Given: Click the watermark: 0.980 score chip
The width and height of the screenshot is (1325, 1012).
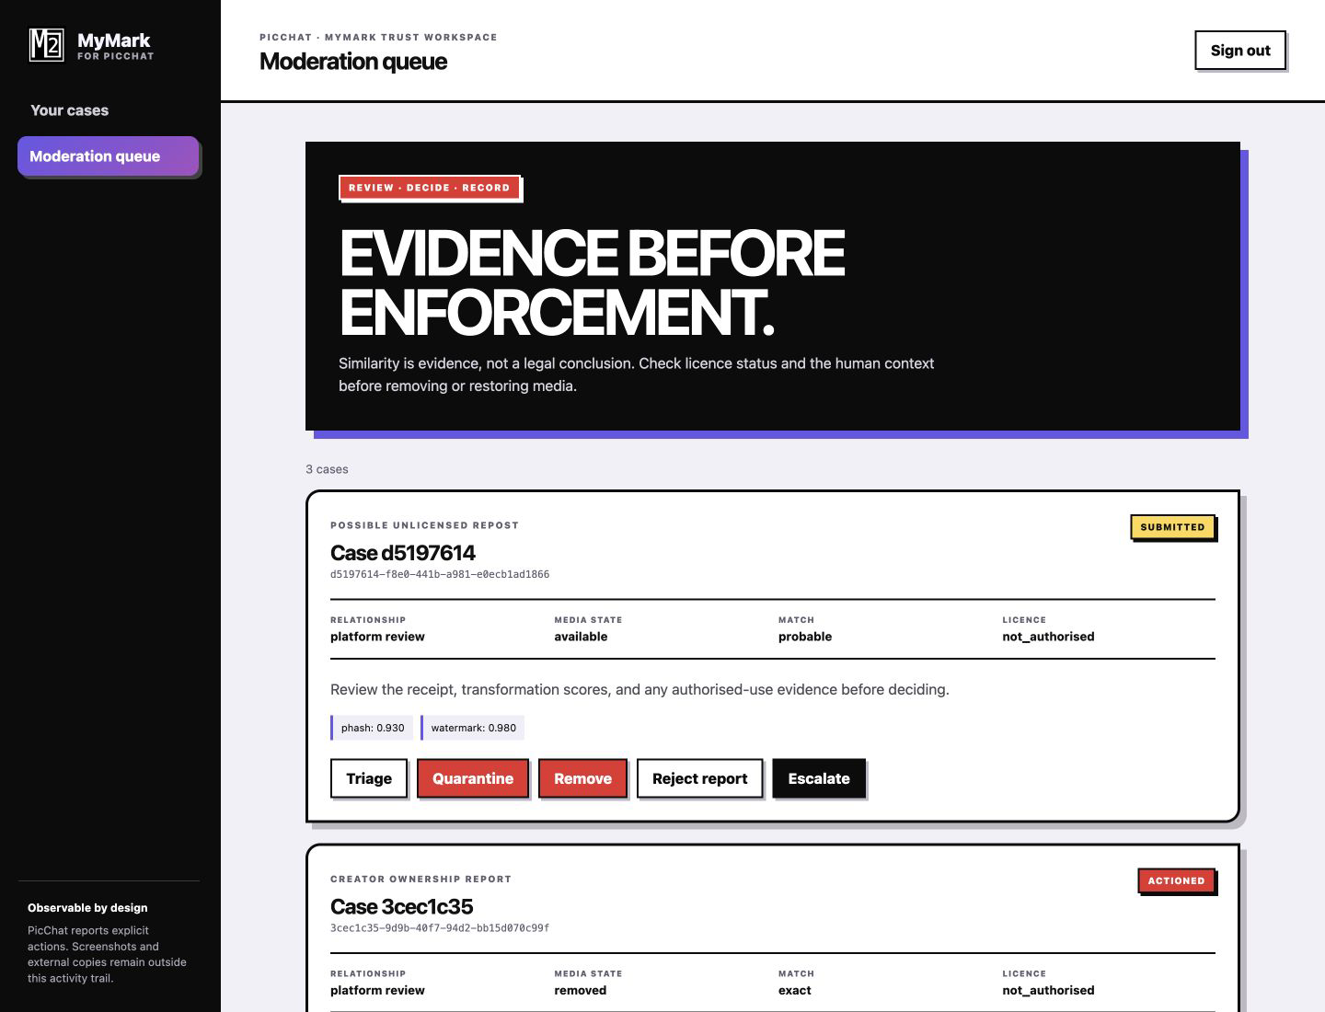Looking at the screenshot, I should 472,728.
